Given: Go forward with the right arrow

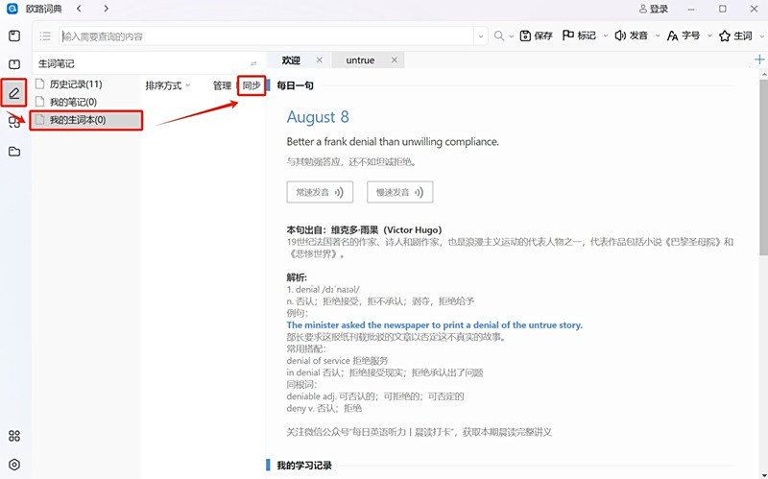Looking at the screenshot, I should pos(106,9).
